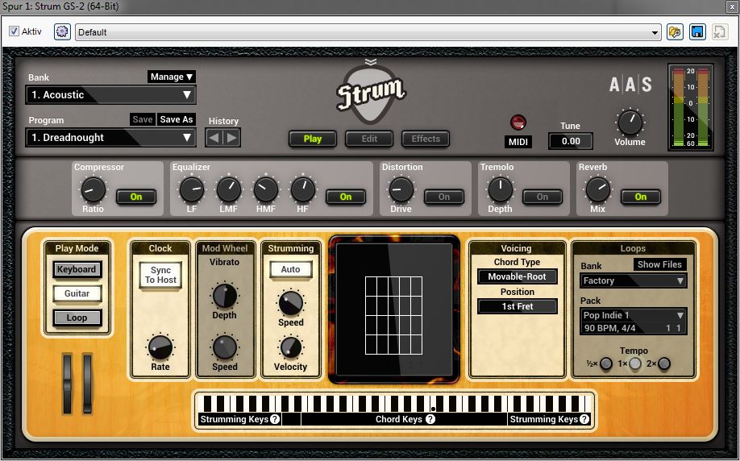This screenshot has height=461, width=740.
Task: Open the Manage dropdown menu
Action: point(172,77)
